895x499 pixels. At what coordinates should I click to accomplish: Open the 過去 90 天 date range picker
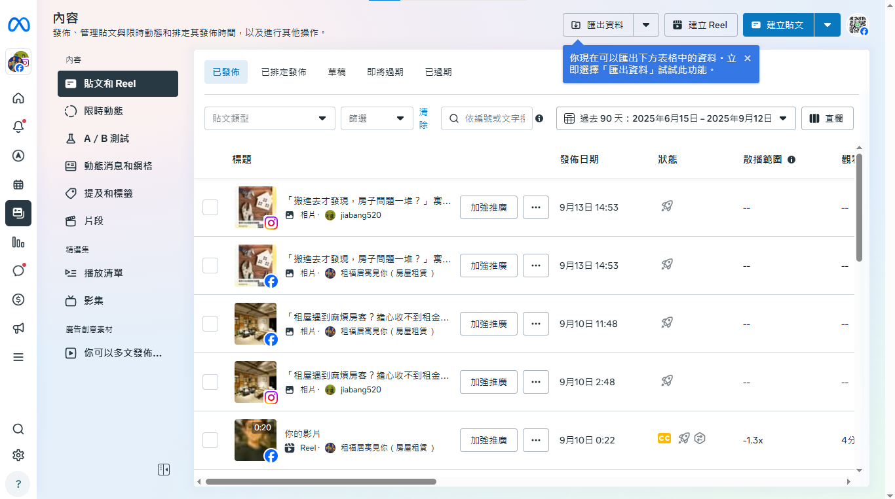pyautogui.click(x=676, y=118)
